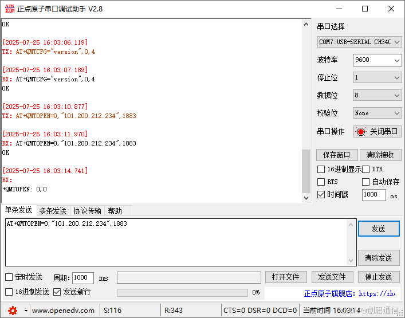
Task: Enable the 16进制发送 hex send checkbox
Action: 9,292
